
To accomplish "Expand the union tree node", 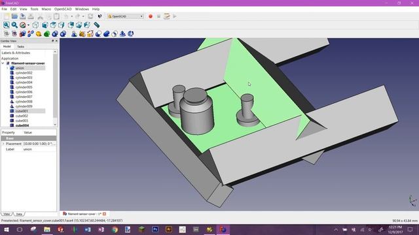I will 7,68.
